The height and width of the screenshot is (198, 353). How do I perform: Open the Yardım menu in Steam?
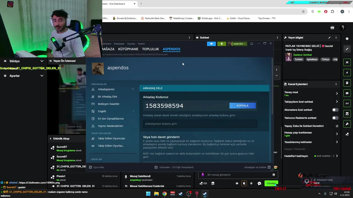(141, 44)
